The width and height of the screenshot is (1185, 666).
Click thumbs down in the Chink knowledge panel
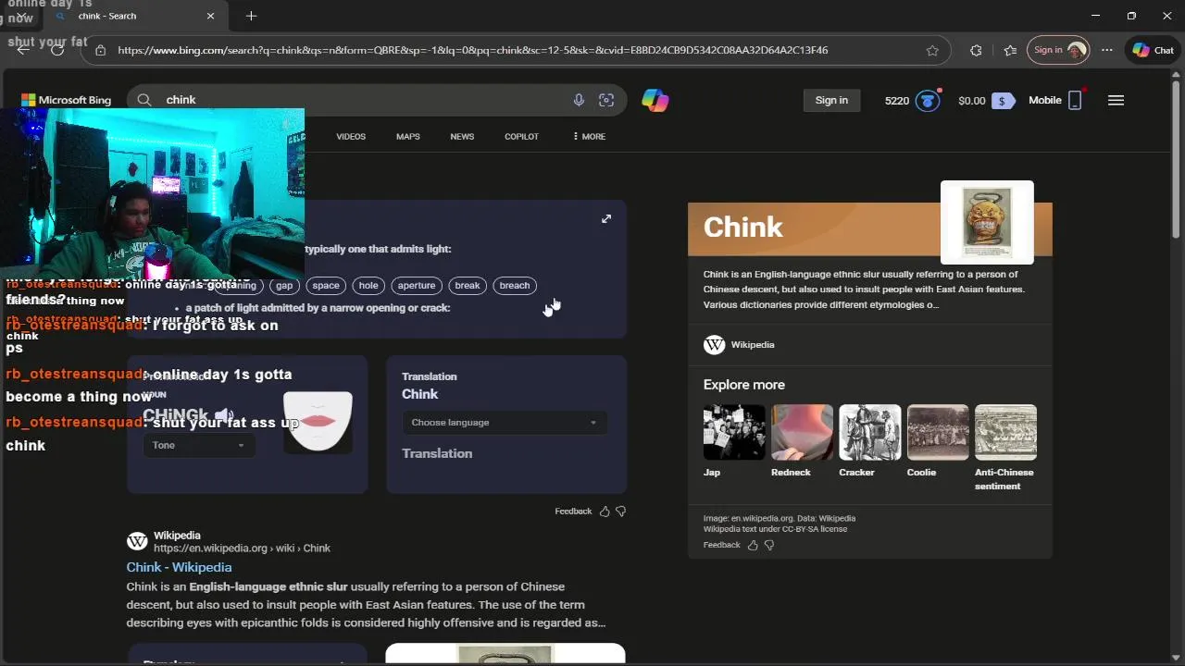tap(769, 545)
